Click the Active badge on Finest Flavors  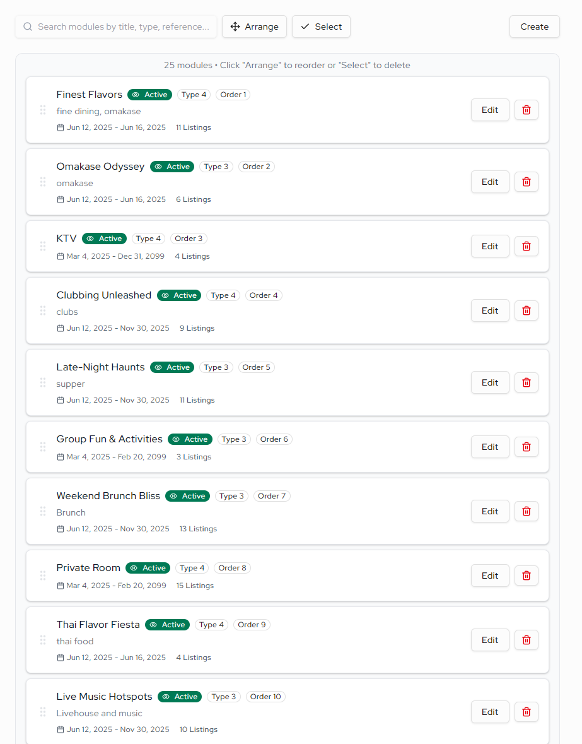149,95
